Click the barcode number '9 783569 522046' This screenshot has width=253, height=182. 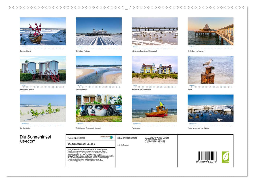(x=206, y=162)
